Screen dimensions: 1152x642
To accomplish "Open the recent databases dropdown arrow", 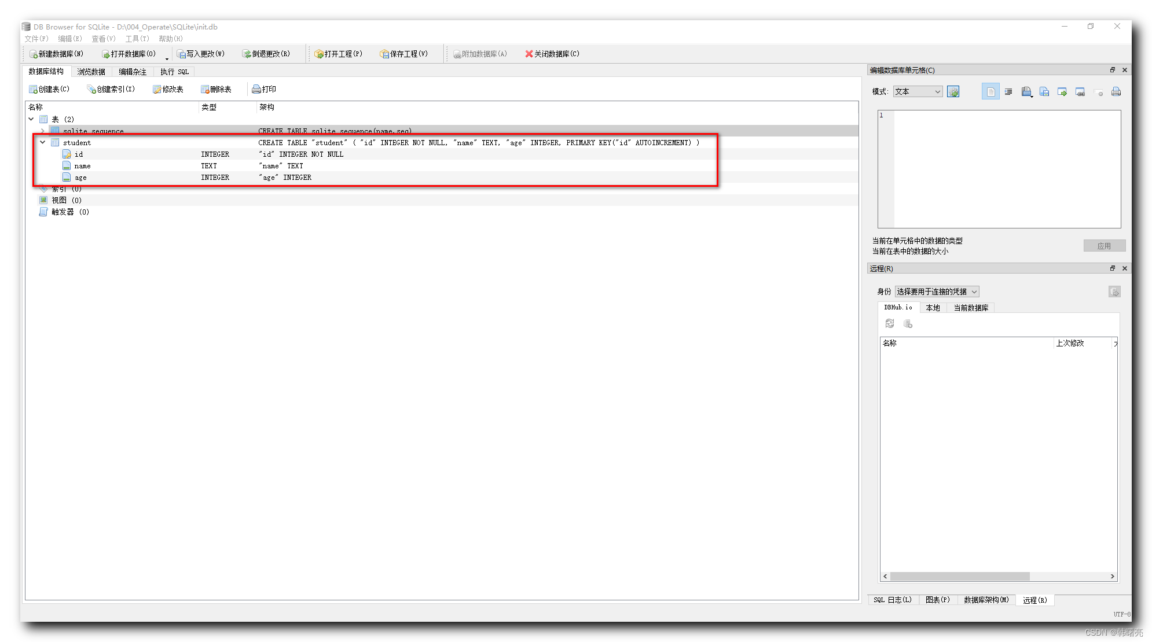I will [167, 58].
